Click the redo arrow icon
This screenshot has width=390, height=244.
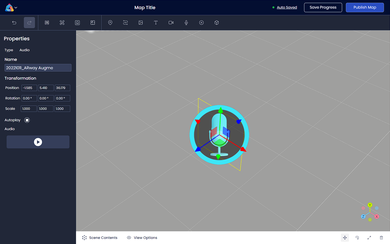pos(29,23)
